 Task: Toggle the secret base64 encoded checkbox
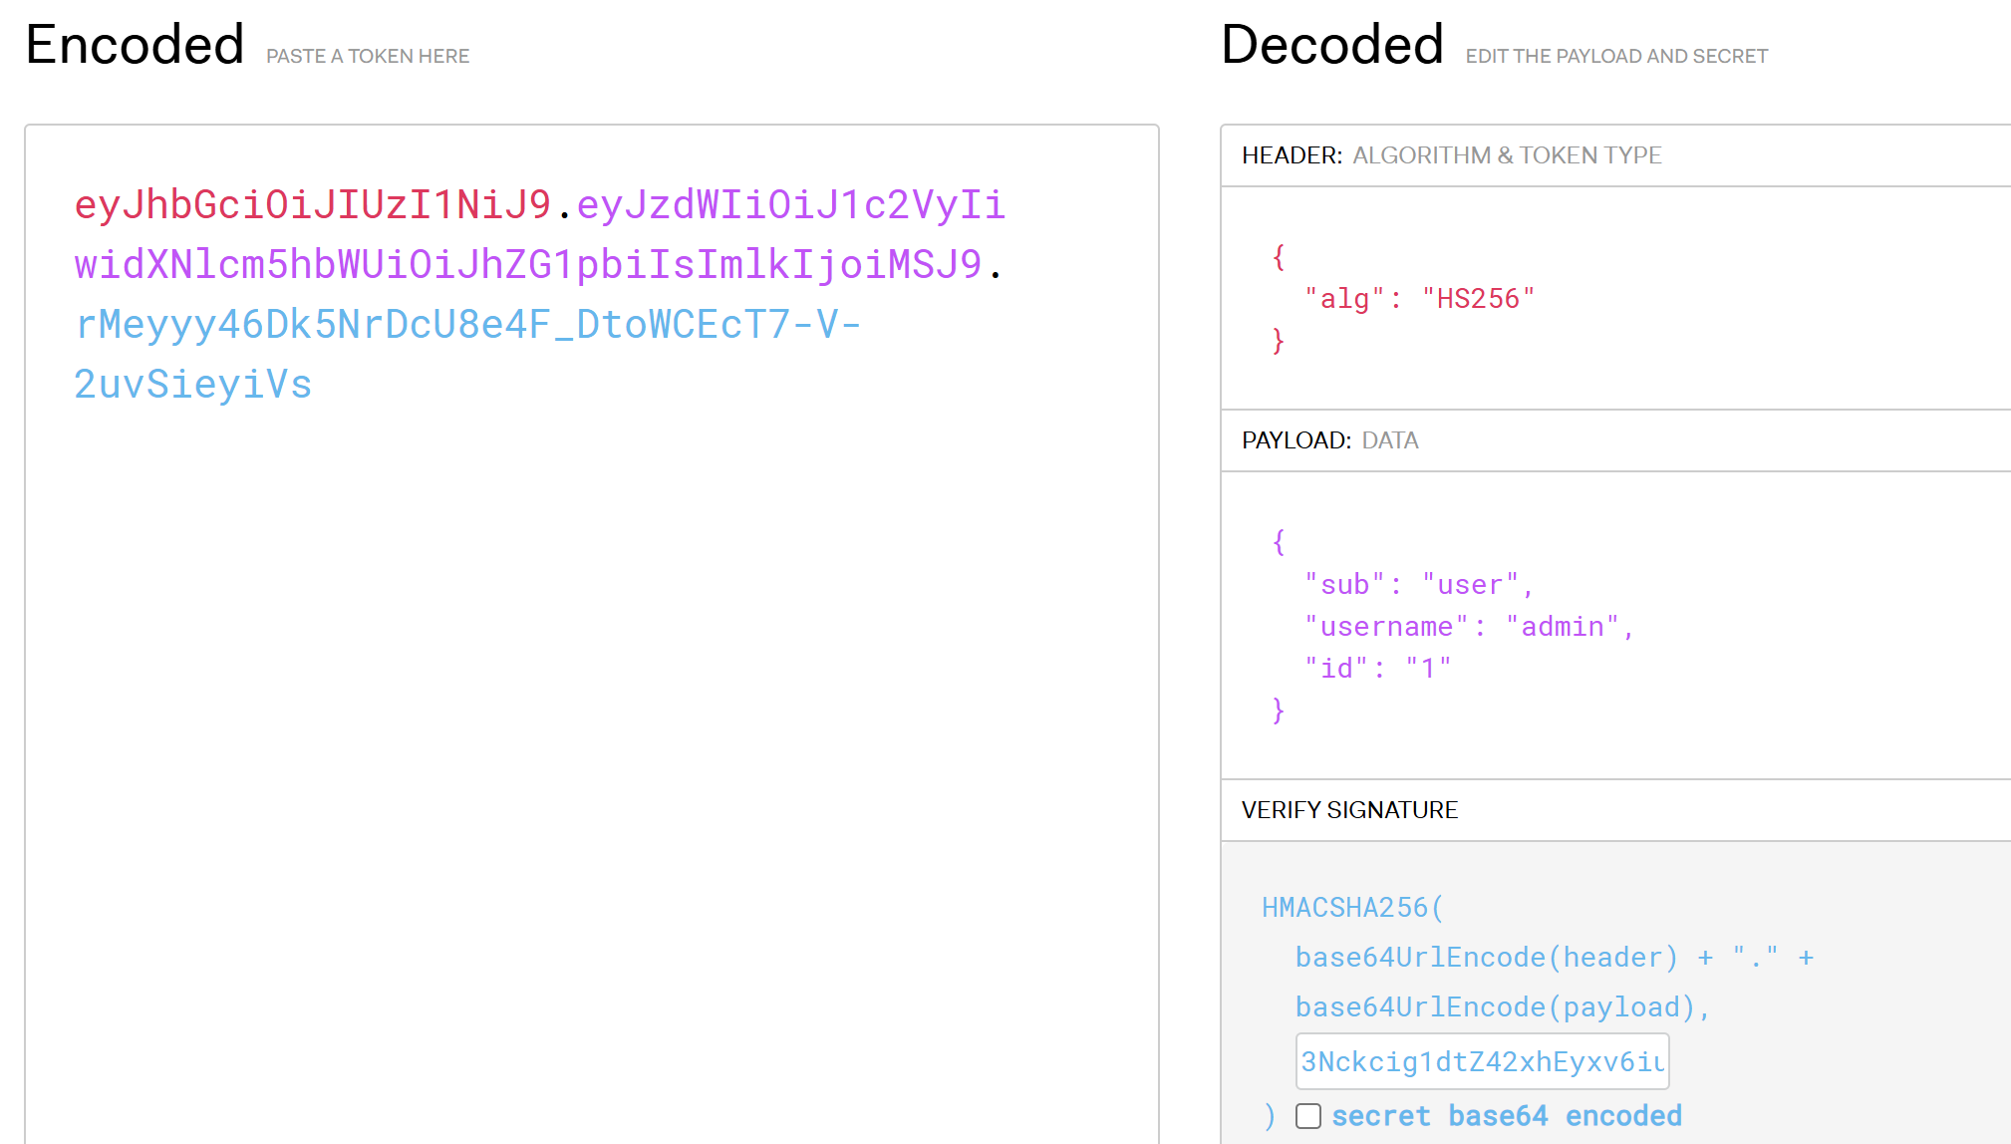point(1308,1116)
